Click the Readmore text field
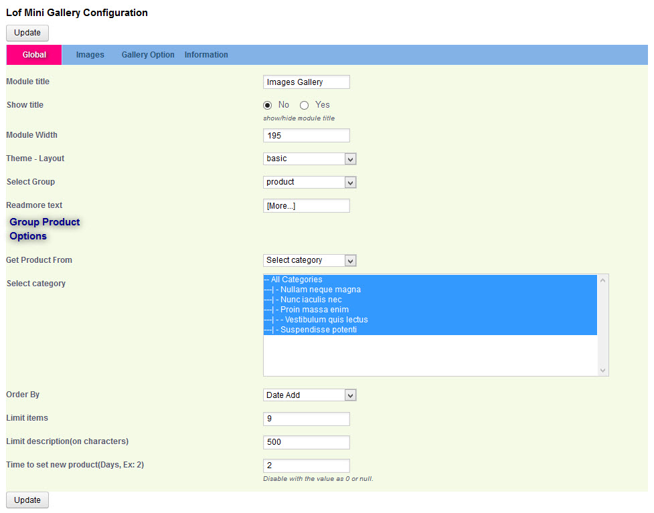Viewport: 654px width, 513px height. click(x=306, y=206)
